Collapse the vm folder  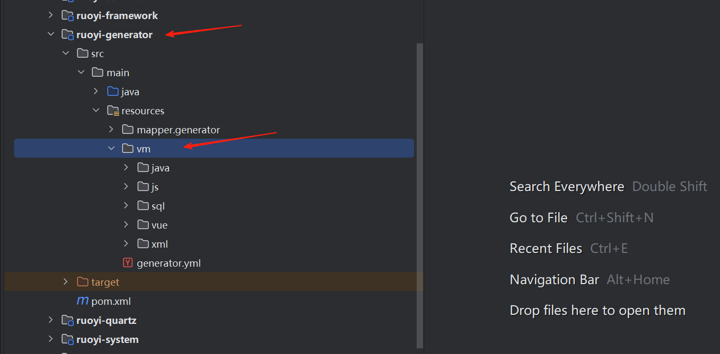point(111,149)
